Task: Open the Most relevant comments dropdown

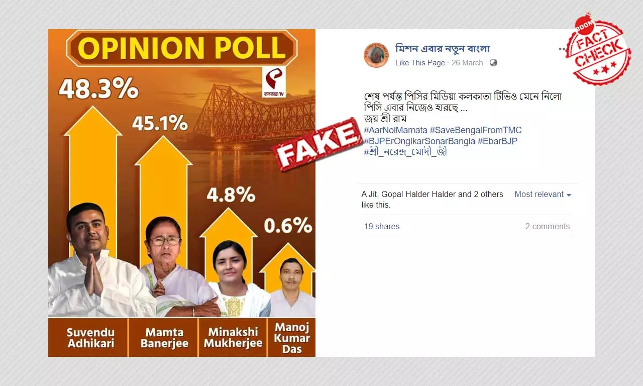Action: tap(543, 195)
